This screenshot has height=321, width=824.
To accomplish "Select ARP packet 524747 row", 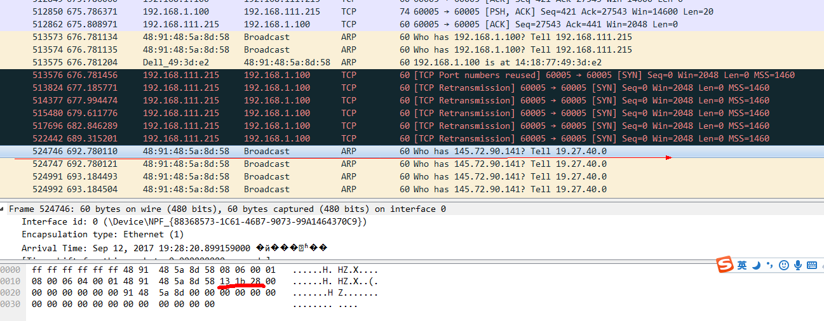I will 412,164.
